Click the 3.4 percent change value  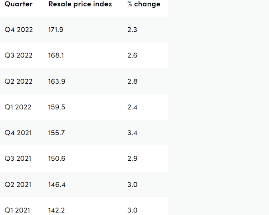pos(132,133)
